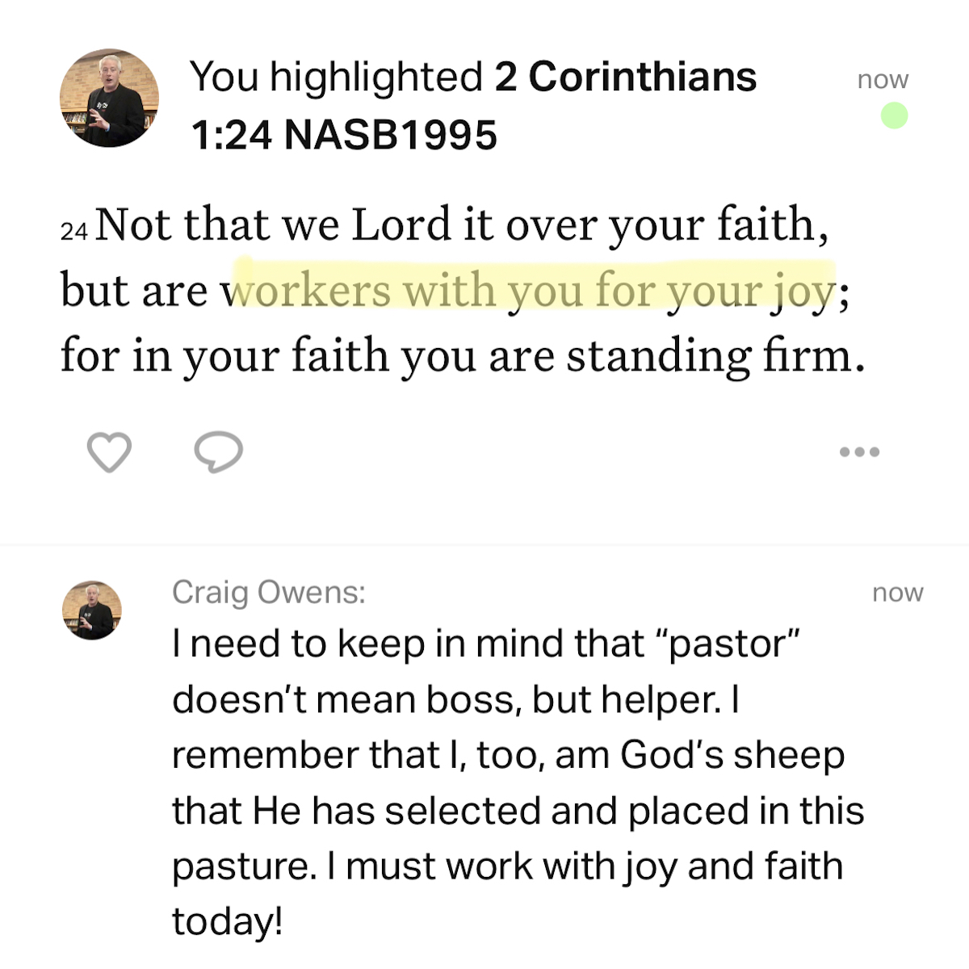This screenshot has height=969, width=969.
Task: Open the three-dot more options menu
Action: 859,452
